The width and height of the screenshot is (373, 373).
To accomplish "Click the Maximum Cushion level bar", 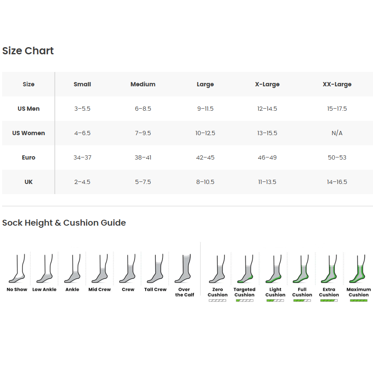I will pos(358,301).
